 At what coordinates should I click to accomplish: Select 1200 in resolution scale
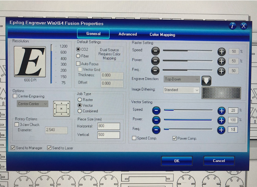pos(63,46)
